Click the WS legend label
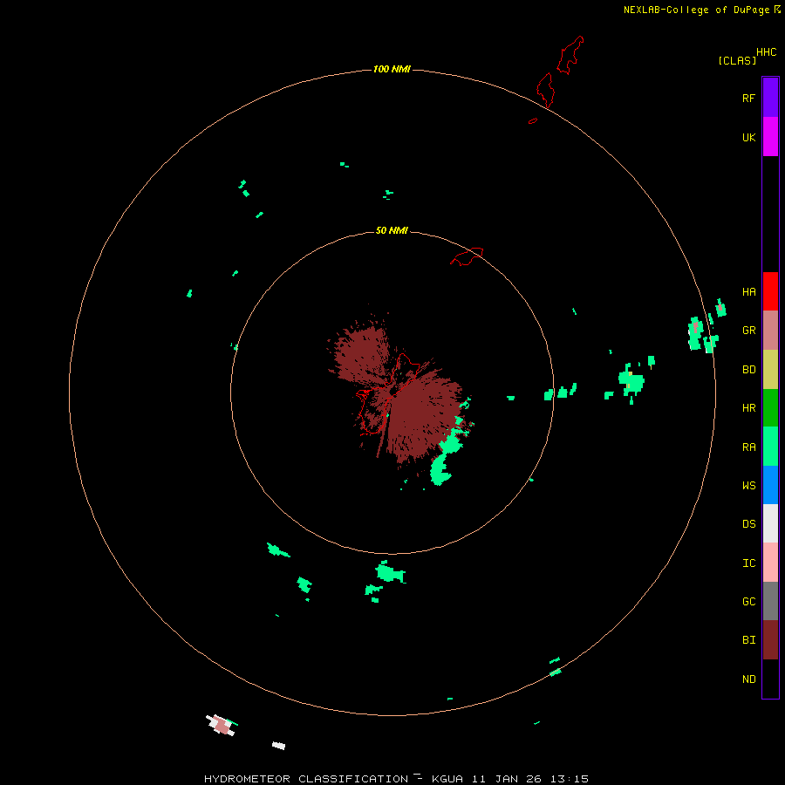Screen dimensions: 785x785 [x=748, y=485]
